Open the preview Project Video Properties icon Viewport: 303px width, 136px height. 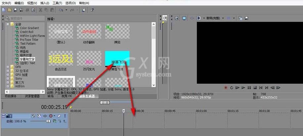(x=177, y=18)
